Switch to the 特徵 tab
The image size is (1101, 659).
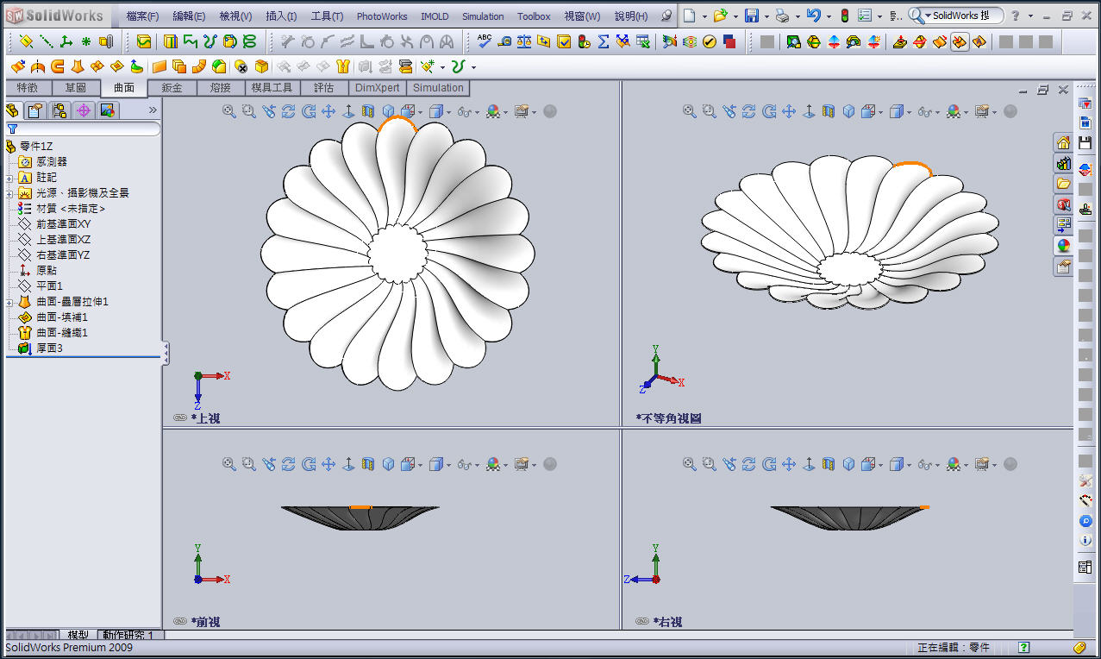coord(28,87)
